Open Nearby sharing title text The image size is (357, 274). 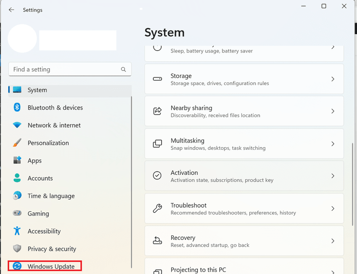click(x=191, y=108)
